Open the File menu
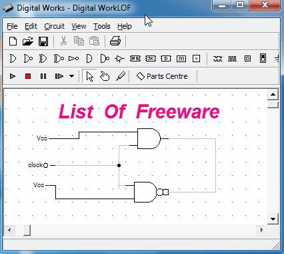Viewport: 284px width, 254px height. pyautogui.click(x=12, y=26)
